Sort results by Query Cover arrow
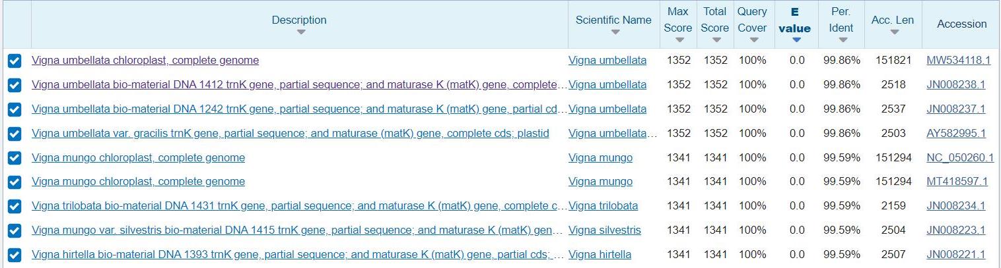1001x268 pixels. (x=753, y=40)
